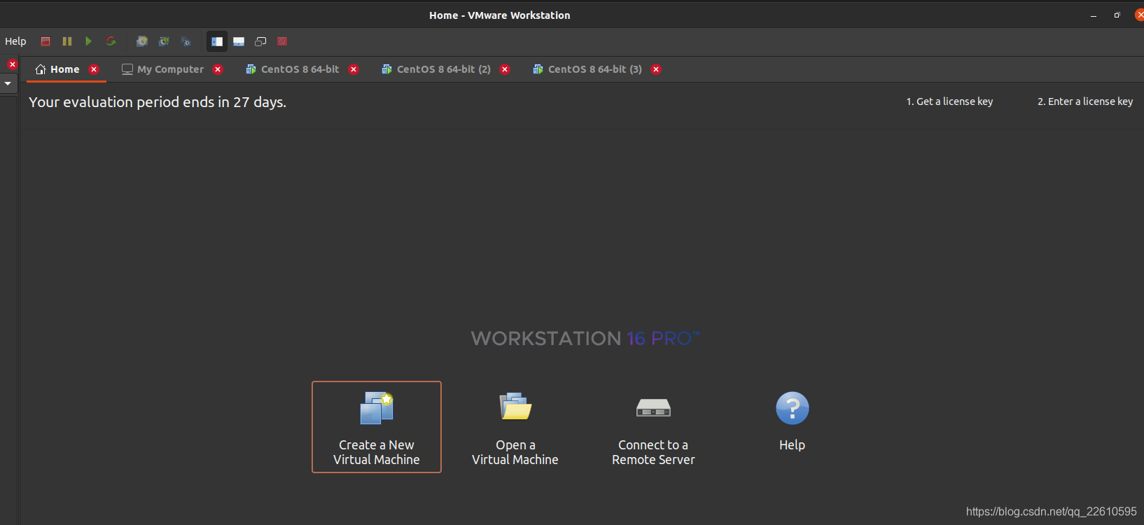The width and height of the screenshot is (1144, 525).
Task: Click the My Computer monitor icon
Action: tap(127, 69)
